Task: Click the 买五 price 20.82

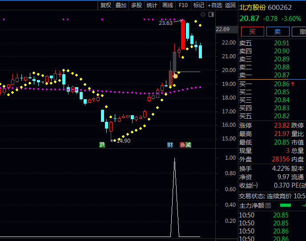Action: pyautogui.click(x=282, y=116)
